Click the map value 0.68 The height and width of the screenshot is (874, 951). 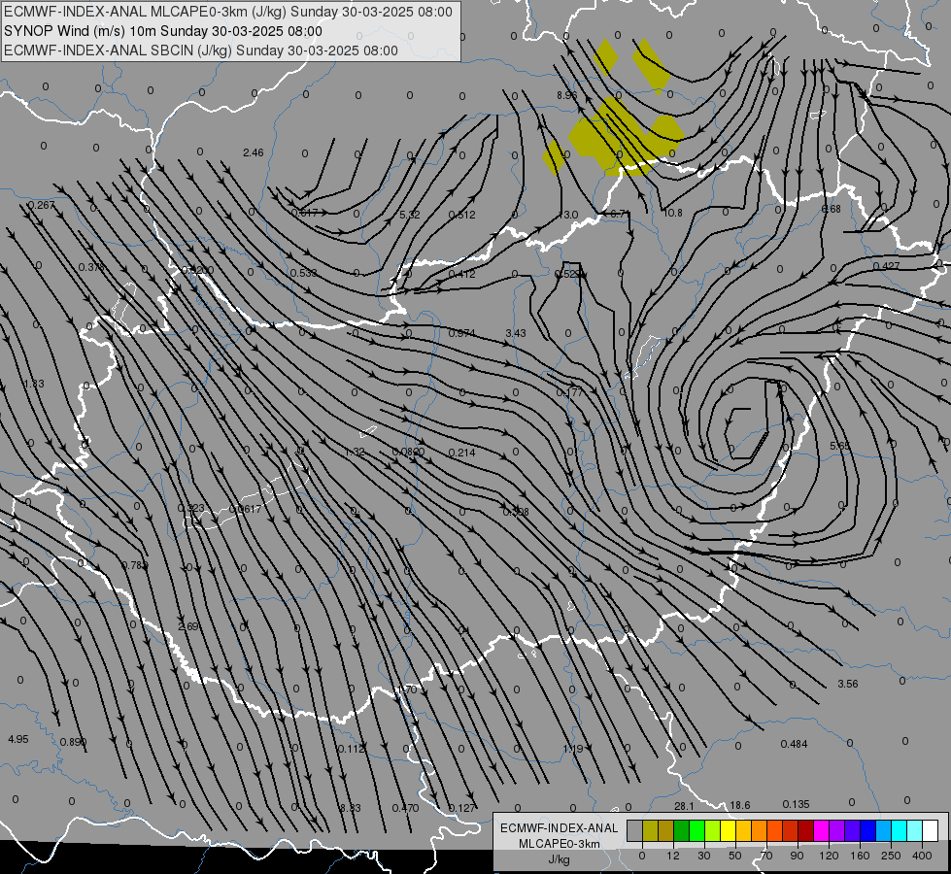point(831,209)
